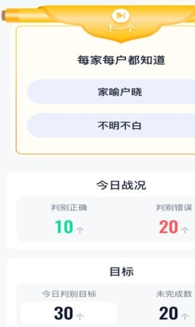
Task: Click the 个 unit beside unfinished 20
Action: (185, 317)
